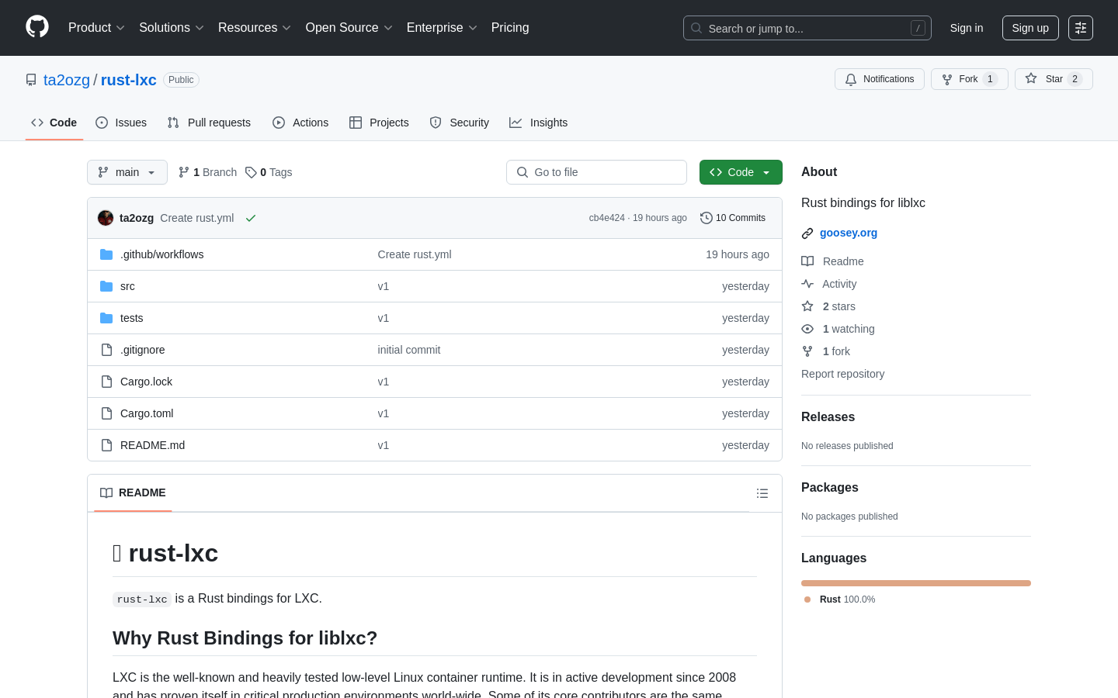The image size is (1118, 698).
Task: Click the repository icon beside ta2ozg
Action: pos(31,80)
